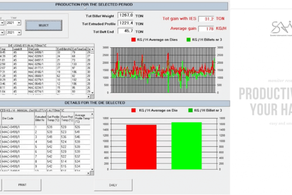Click ExtrTimeSec cell 133 in the MAC-0256/1 row

[79, 64]
